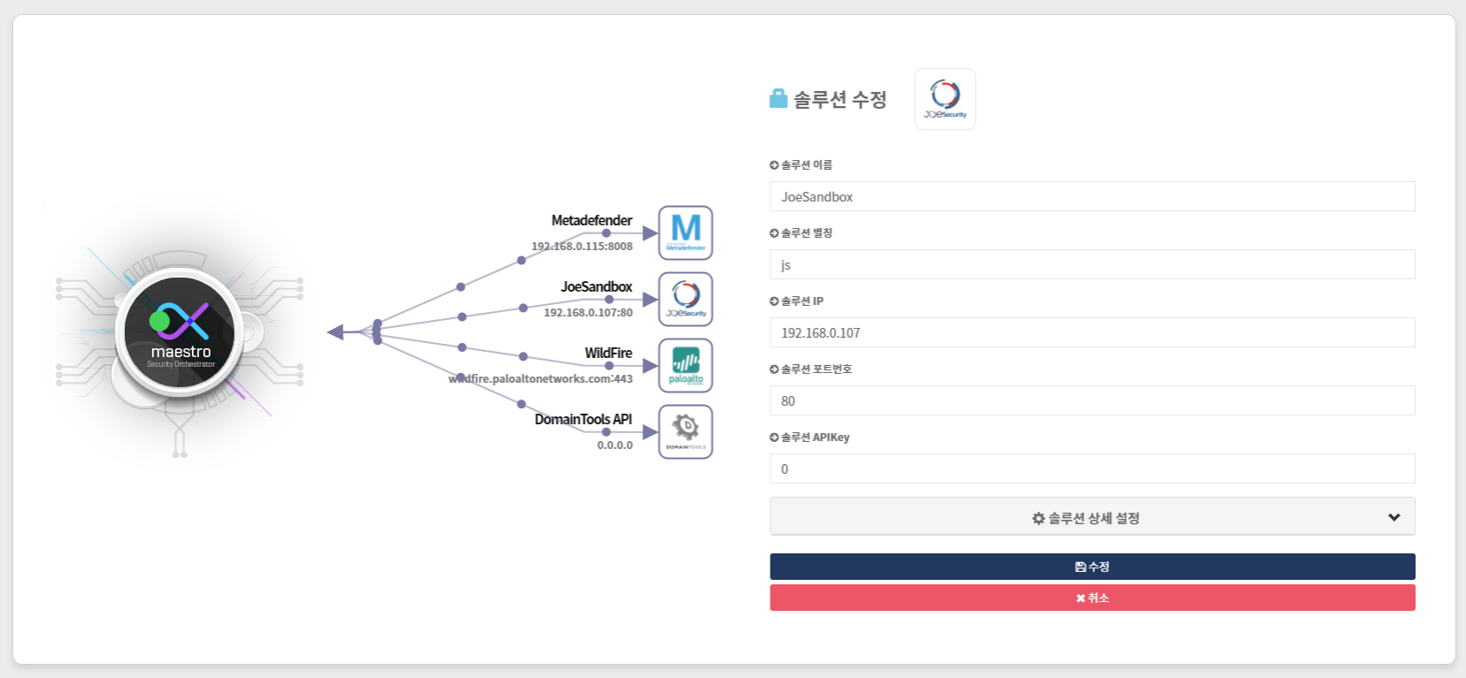1466x678 pixels.
Task: Click the gear icon in 솔루션 상세 설정
Action: coord(1039,519)
